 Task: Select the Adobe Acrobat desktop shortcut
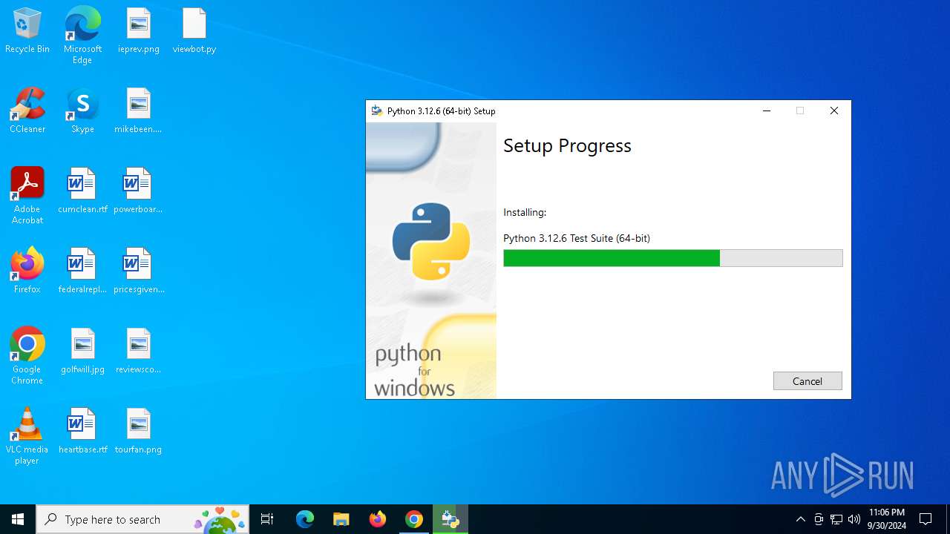coord(27,196)
